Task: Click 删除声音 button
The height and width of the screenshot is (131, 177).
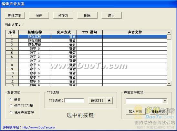Action: (x=159, y=111)
